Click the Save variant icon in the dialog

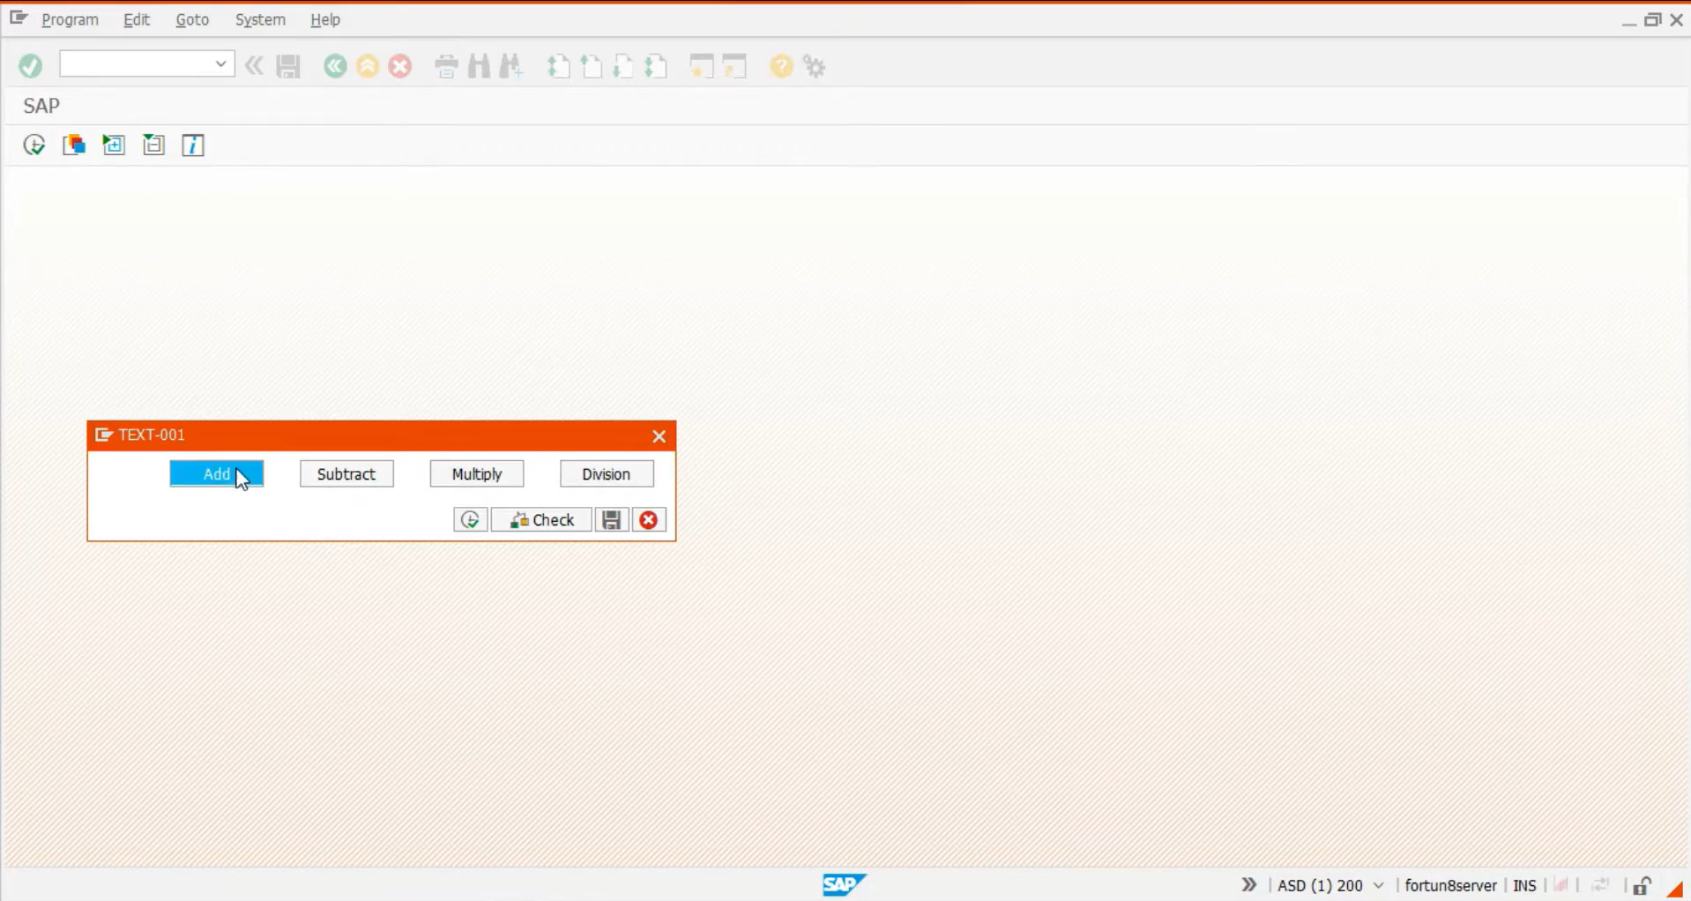click(612, 520)
